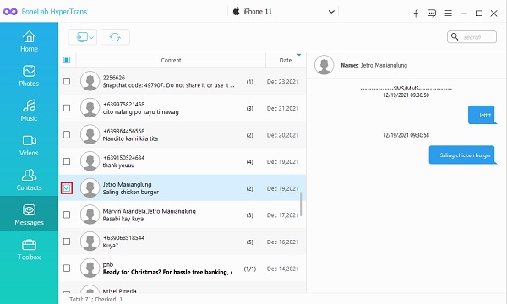This screenshot has height=304, width=507.
Task: Check the +639068518544 conversation checkbox
Action: tap(67, 242)
